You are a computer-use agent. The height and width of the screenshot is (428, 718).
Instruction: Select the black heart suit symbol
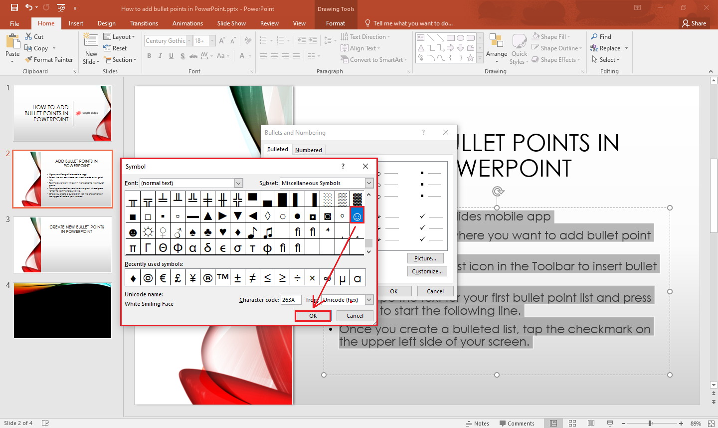[223, 232]
